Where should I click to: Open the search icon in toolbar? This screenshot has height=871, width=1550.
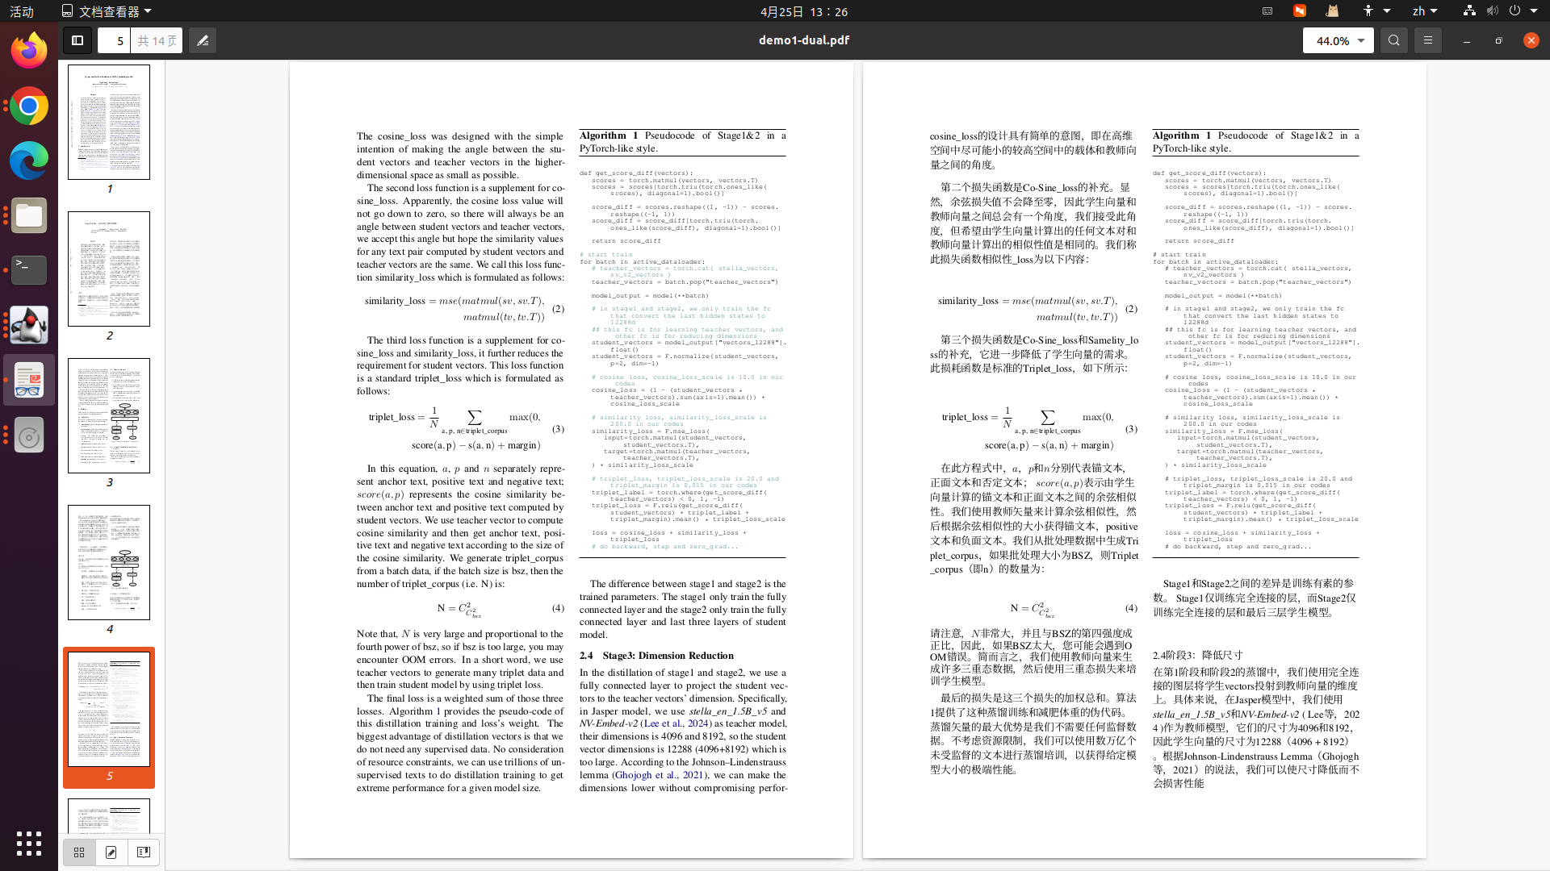click(1393, 40)
